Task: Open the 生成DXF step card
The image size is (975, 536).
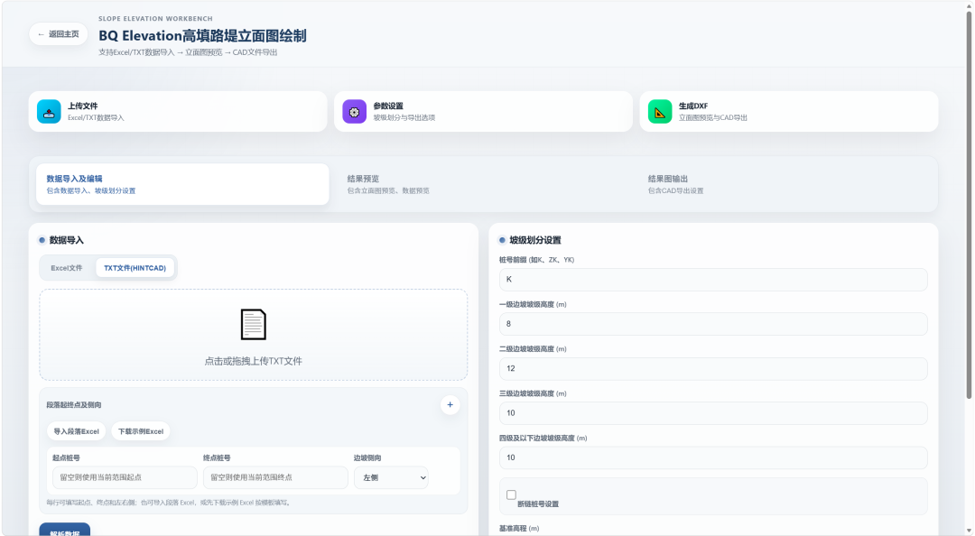Action: pos(789,112)
